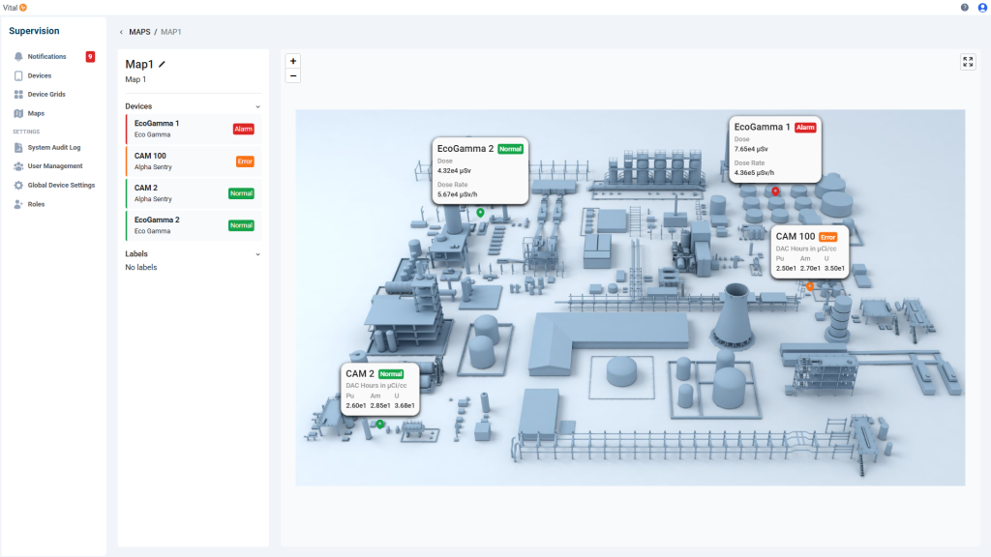
Task: Click the pencil edit icon beside Map1
Action: click(163, 65)
